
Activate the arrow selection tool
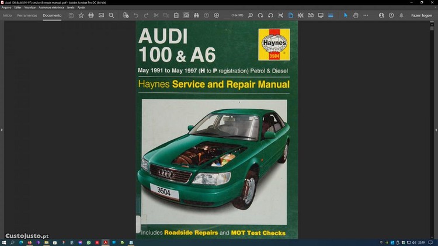click(345, 15)
